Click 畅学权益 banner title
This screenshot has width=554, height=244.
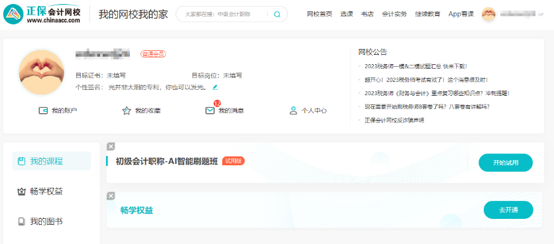point(137,210)
